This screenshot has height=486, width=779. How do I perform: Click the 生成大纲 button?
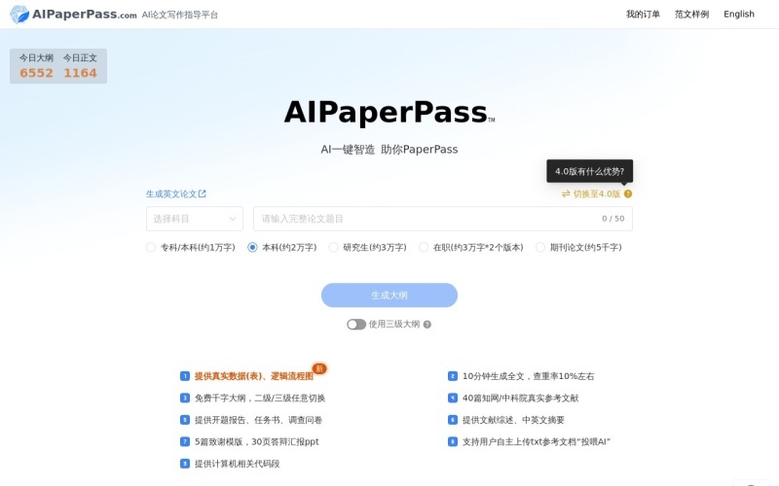coord(389,295)
